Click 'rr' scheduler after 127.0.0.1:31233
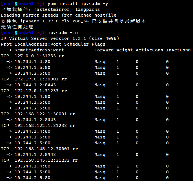The image size is (193, 181). [x=61, y=56]
